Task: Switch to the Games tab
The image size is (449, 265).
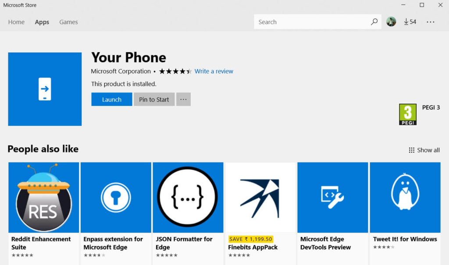Action: pyautogui.click(x=68, y=22)
